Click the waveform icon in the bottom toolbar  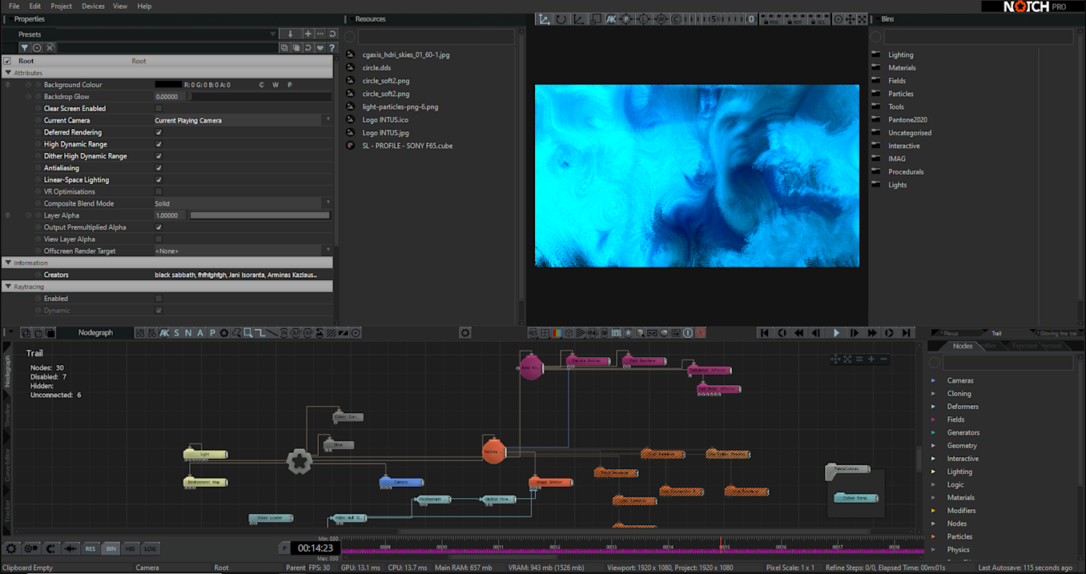point(70,548)
